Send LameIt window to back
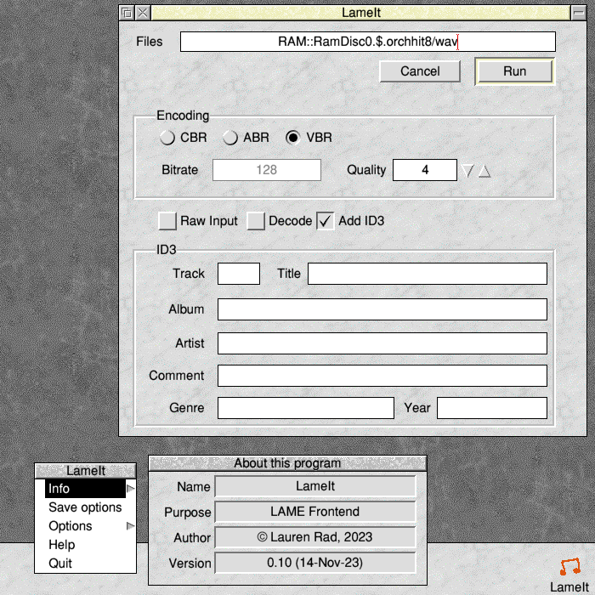 [127, 13]
